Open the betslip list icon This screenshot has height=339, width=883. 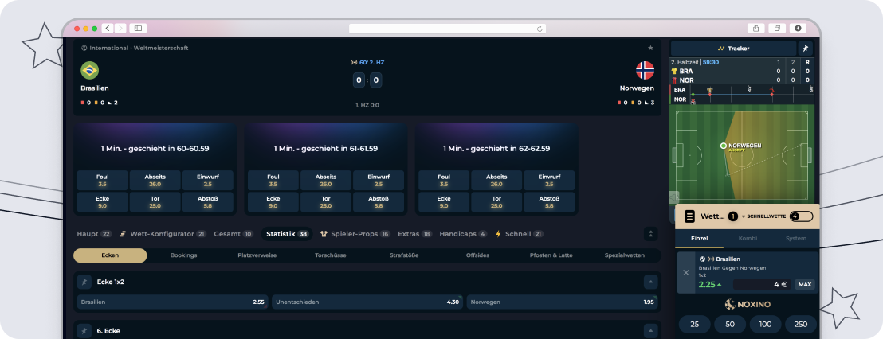pyautogui.click(x=689, y=216)
